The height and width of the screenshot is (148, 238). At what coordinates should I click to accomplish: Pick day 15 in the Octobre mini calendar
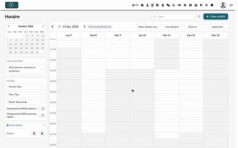[x=26, y=44]
